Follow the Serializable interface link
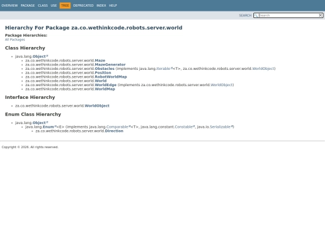 pyautogui.click(x=220, y=127)
